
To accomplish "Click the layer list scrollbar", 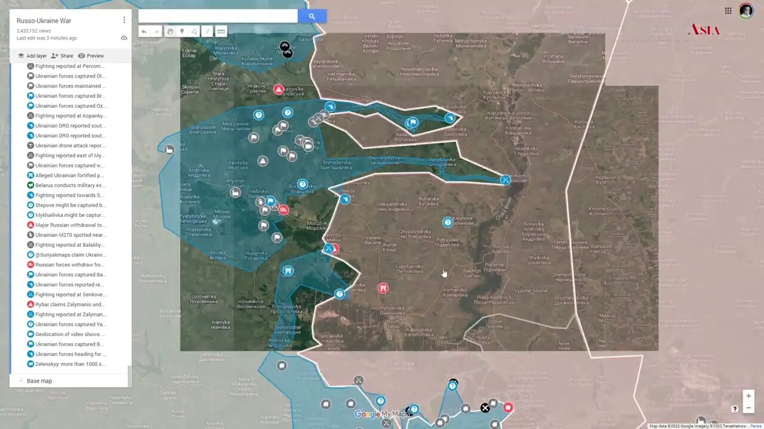I will point(129,375).
